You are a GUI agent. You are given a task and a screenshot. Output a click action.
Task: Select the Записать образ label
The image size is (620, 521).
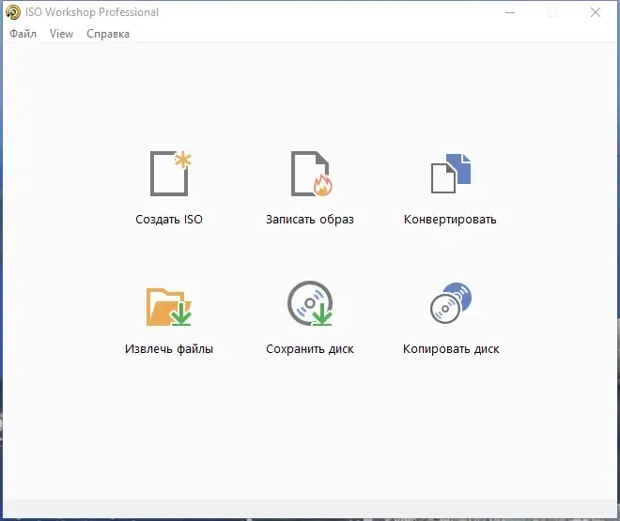pos(310,220)
